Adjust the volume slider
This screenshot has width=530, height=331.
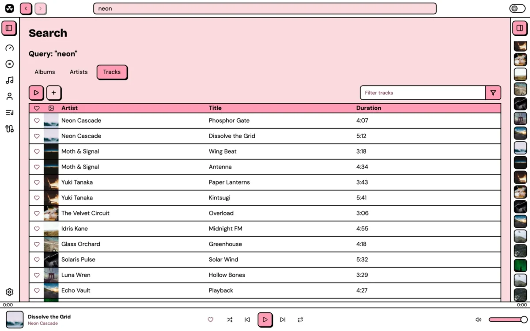coord(508,320)
